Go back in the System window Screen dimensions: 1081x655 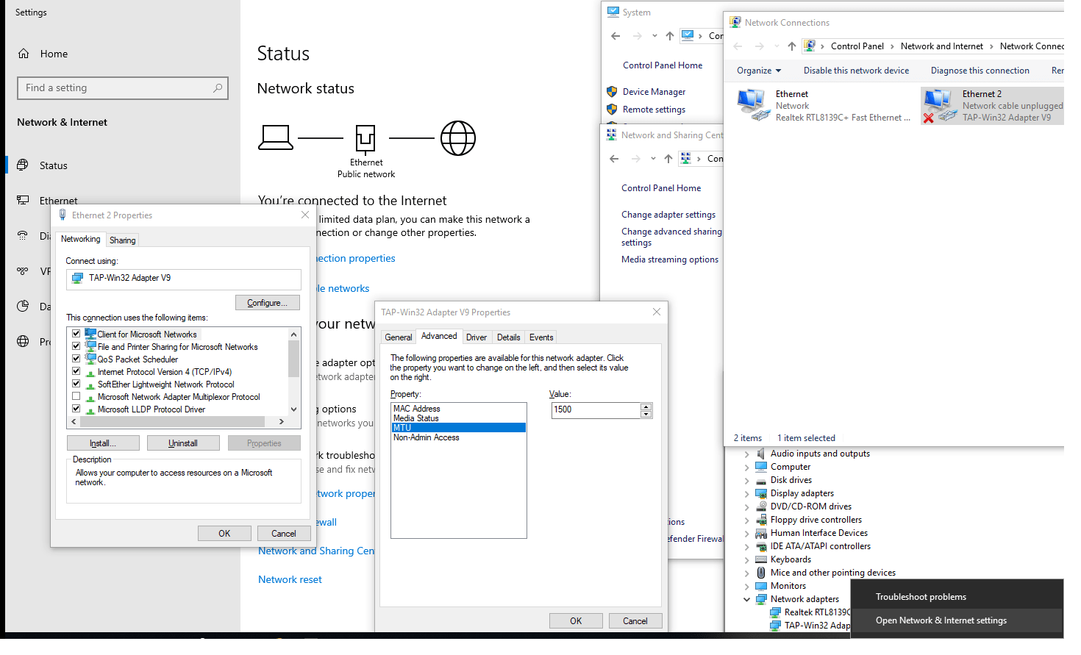coord(616,36)
